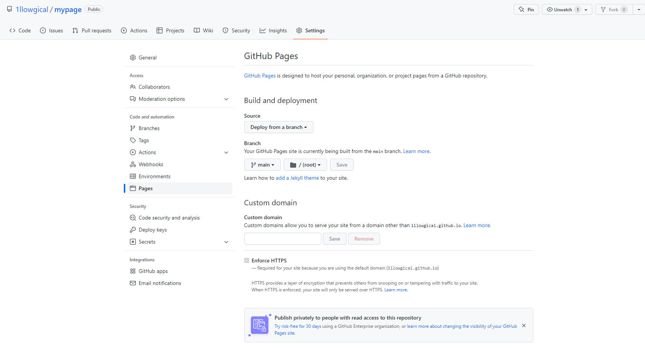Click the Settings gear icon in top nav
This screenshot has width=645, height=356.
pos(299,30)
